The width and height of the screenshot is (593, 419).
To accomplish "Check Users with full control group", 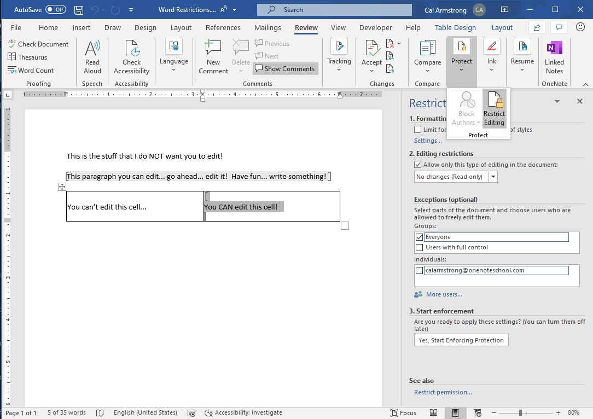I will 419,247.
